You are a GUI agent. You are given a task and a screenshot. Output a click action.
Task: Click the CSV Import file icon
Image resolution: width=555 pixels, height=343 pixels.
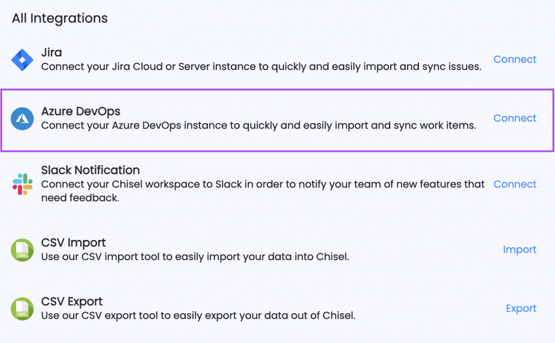tap(22, 250)
